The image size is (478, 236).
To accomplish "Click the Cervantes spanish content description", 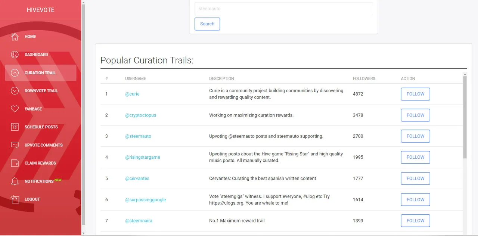I will click(263, 178).
